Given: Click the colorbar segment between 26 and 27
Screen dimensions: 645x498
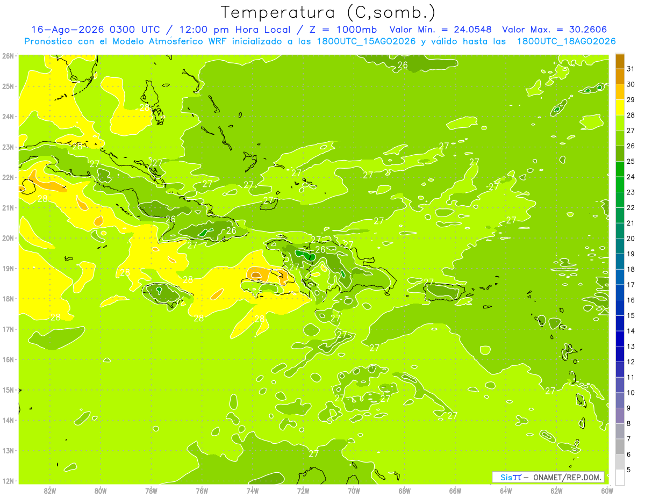Looking at the screenshot, I should pyautogui.click(x=620, y=138).
